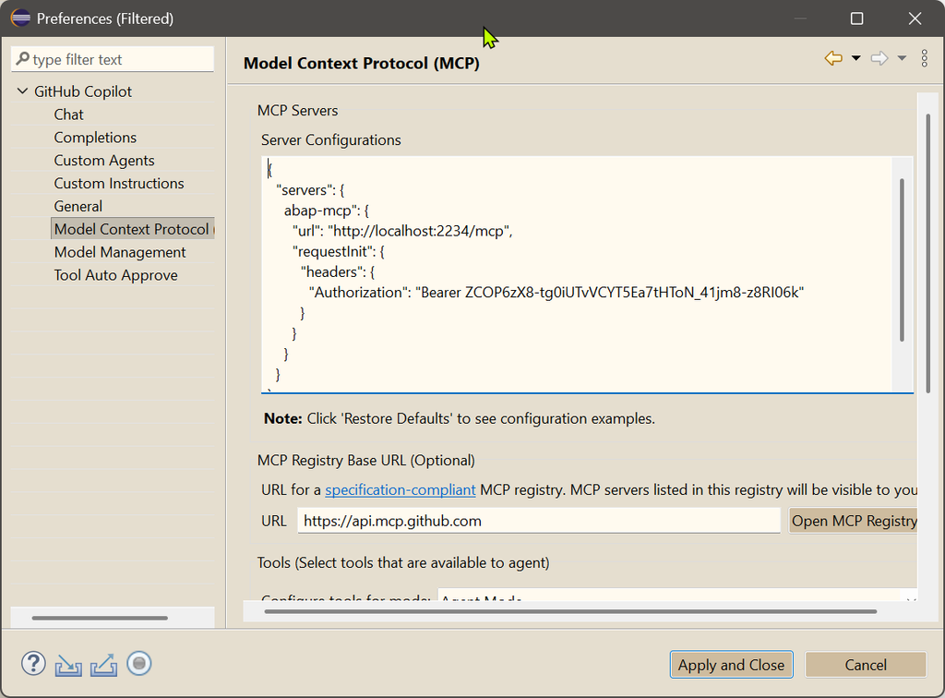Click the Eclipse icon in title bar
945x698 pixels.
20,18
